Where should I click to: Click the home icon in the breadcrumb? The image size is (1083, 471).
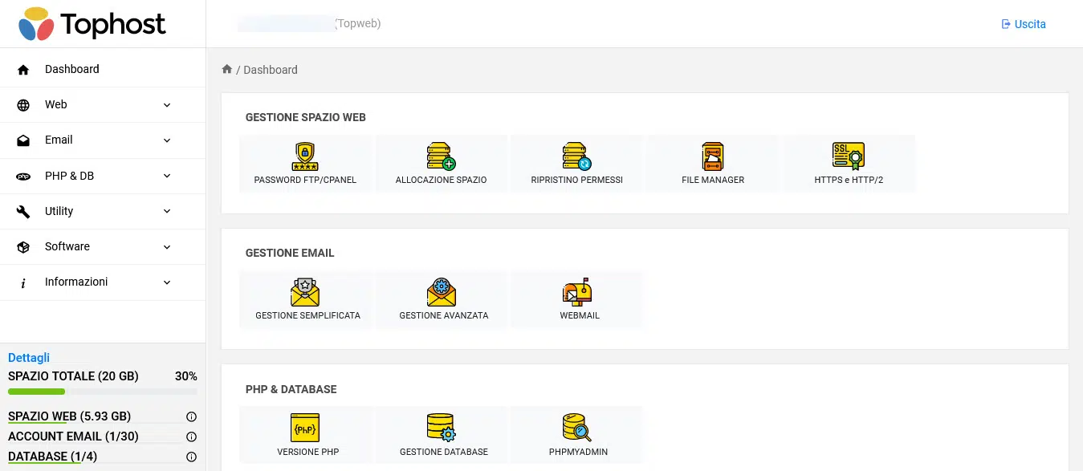coord(227,69)
